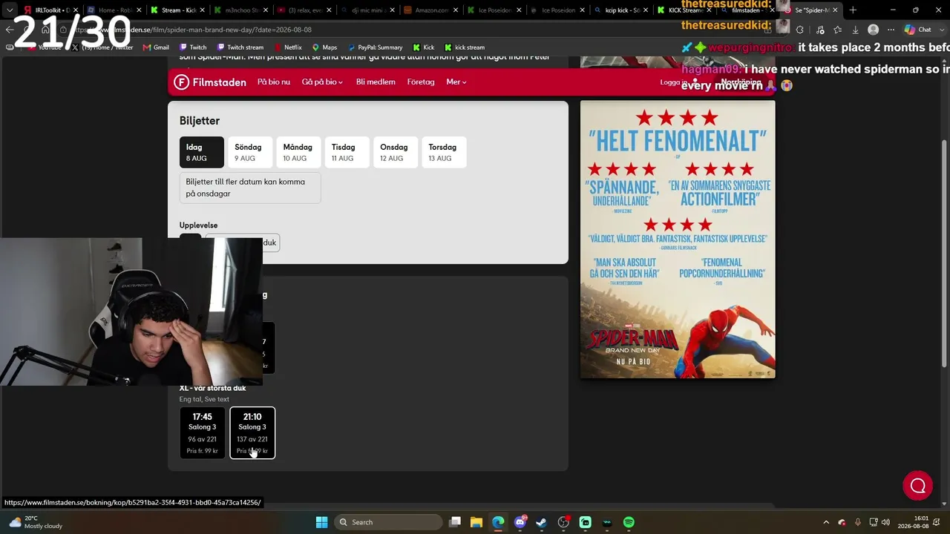Viewport: 950px width, 534px height.
Task: Select the Onsdag 12 AUG date tab
Action: [x=396, y=152]
